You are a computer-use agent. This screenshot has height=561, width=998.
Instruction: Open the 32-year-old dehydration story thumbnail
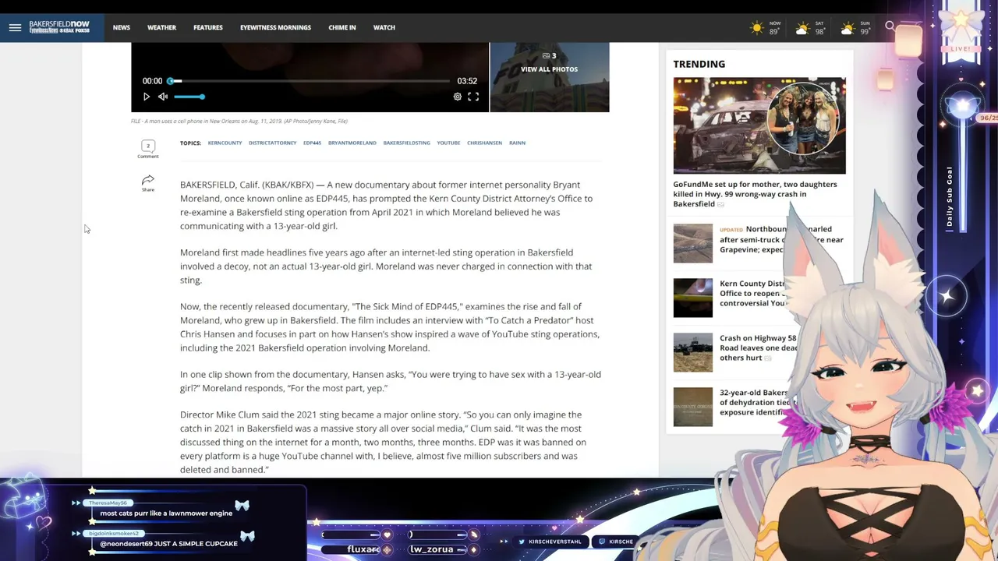[x=692, y=407]
